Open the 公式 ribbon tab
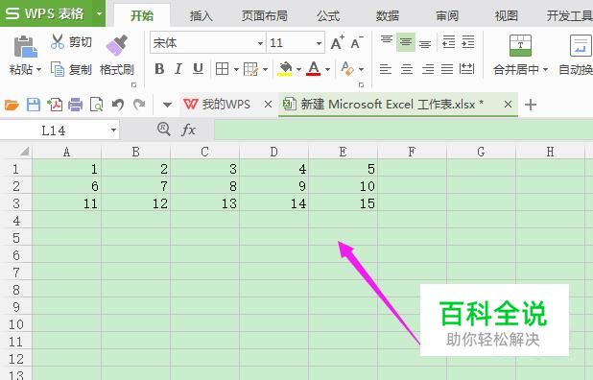 pyautogui.click(x=328, y=16)
